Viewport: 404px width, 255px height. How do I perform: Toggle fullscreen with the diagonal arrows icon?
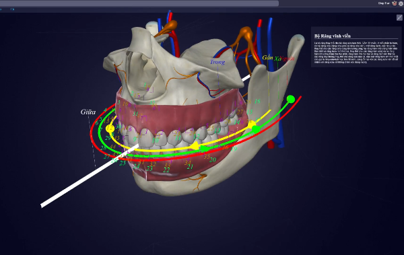[x=399, y=17]
